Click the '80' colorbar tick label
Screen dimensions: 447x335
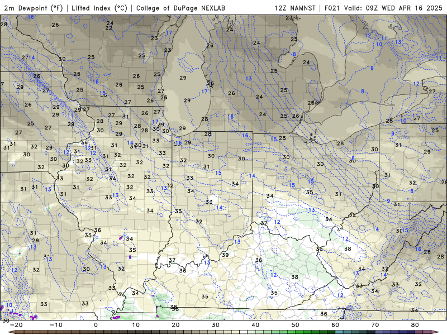(415, 325)
